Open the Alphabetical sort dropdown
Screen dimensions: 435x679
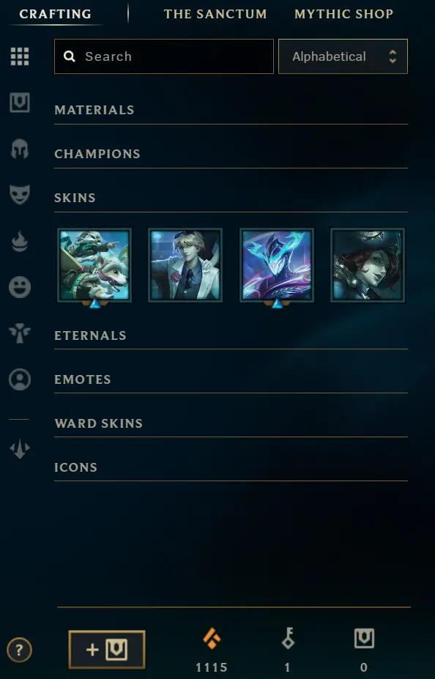pos(343,56)
